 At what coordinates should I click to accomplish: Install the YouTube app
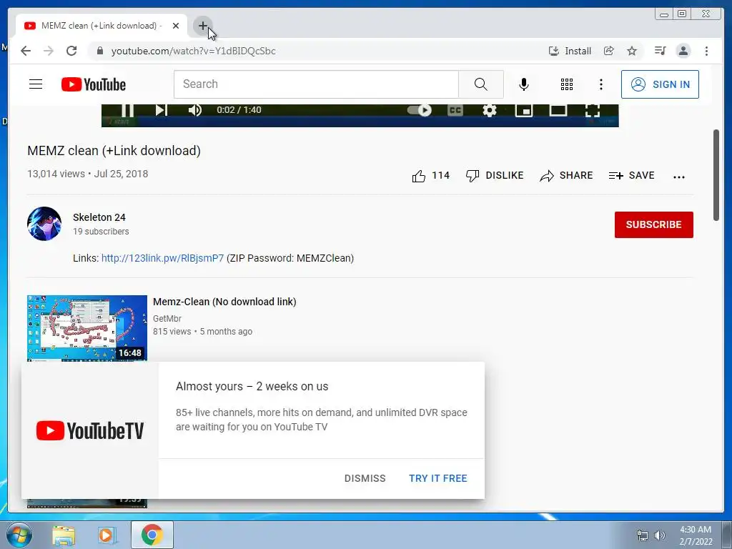(x=570, y=51)
